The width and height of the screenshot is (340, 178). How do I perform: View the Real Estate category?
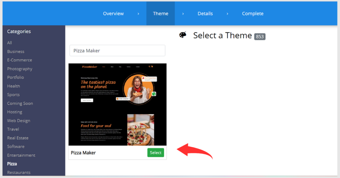coord(18,138)
